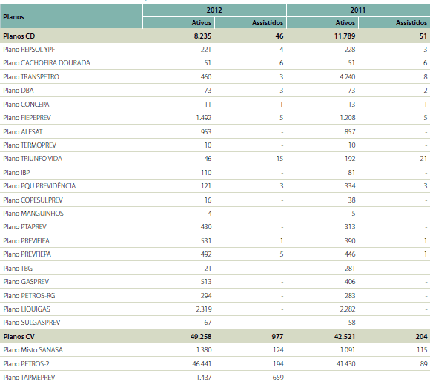Click 'Plano PTAPREV' row label
Viewport: 430px width, 385px height.
[24, 227]
